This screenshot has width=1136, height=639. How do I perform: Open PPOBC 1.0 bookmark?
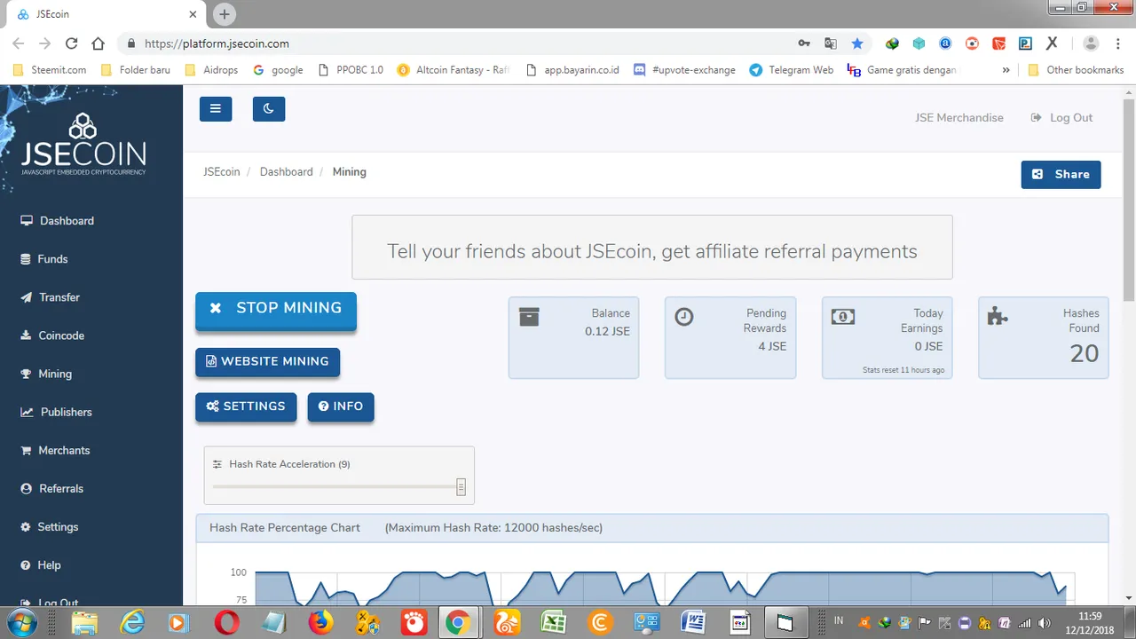[351, 69]
